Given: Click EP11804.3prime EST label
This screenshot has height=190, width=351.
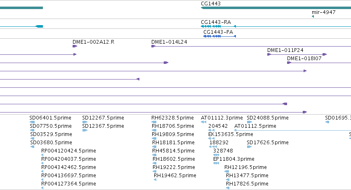Looking at the screenshot, I should point(234,159).
